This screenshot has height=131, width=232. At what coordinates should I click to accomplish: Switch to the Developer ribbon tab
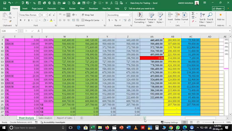93,9
